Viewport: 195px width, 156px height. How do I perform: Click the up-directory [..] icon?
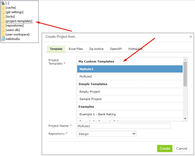pos(3,3)
